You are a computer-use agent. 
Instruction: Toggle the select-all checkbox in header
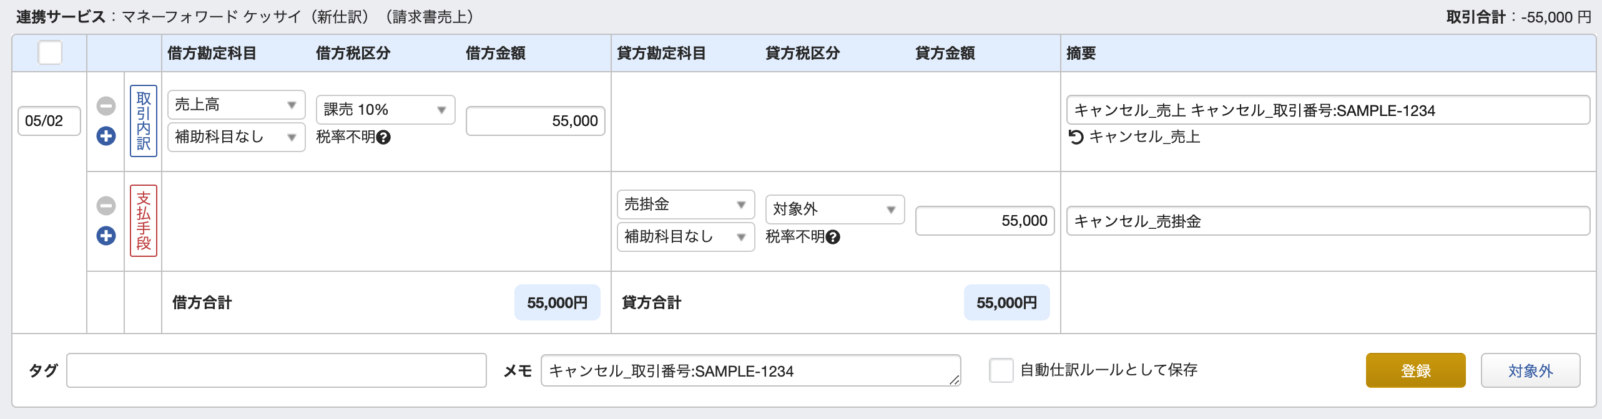50,52
